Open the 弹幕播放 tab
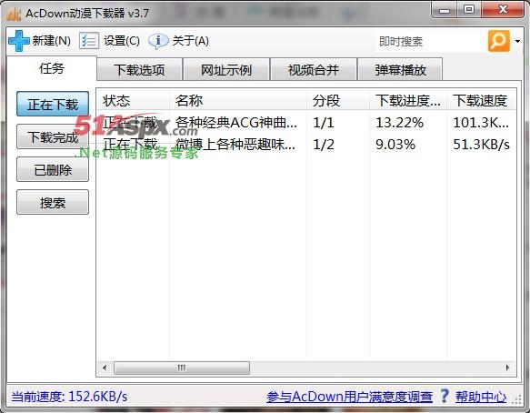The height and width of the screenshot is (413, 530). (x=400, y=70)
